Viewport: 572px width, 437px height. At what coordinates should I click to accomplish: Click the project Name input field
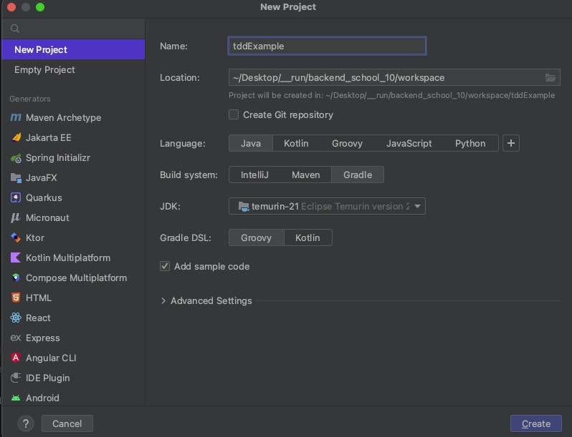pos(327,46)
